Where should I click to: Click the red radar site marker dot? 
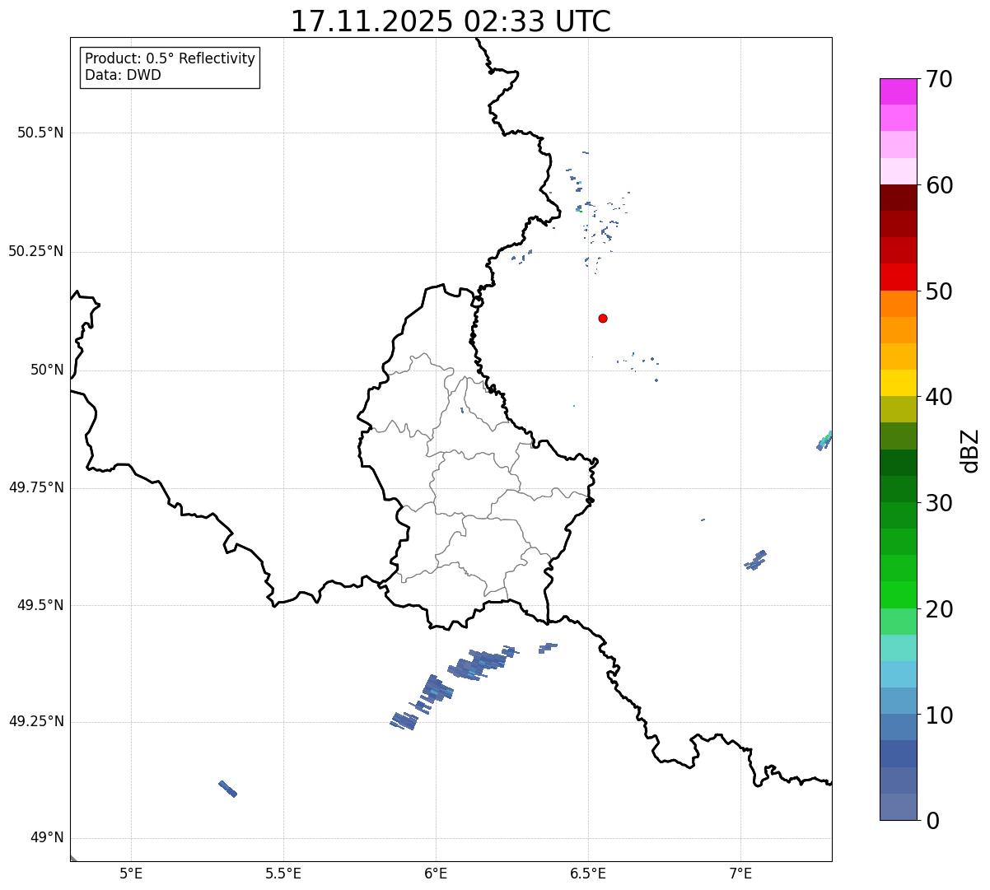coord(603,318)
